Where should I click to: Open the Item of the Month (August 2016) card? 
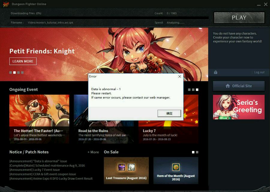176,170
